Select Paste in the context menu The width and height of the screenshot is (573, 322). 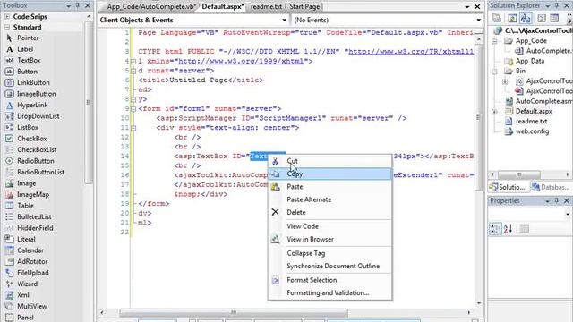(330, 187)
